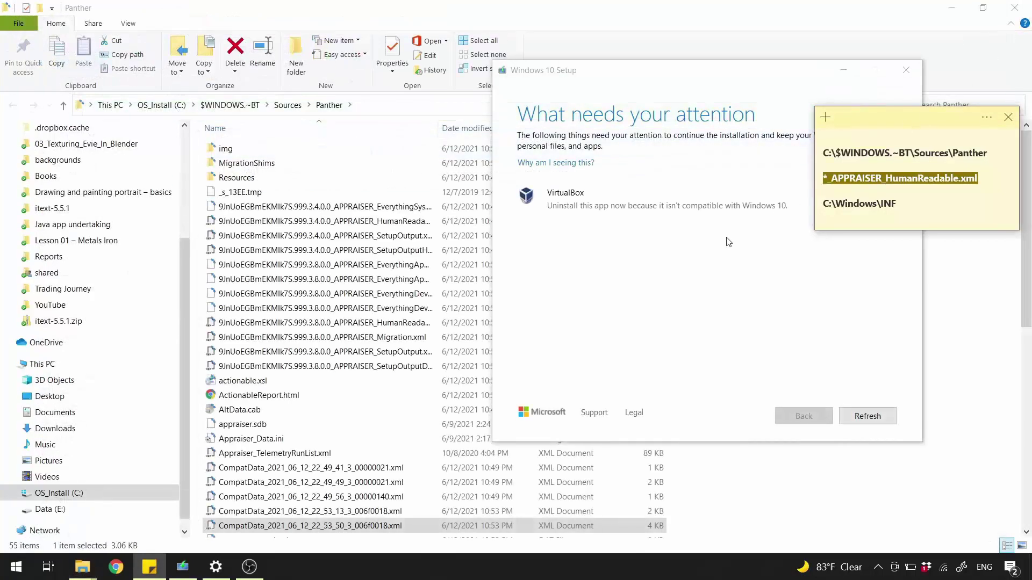Open New item dropdown
The height and width of the screenshot is (580, 1032).
click(336, 40)
